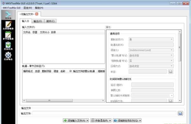Sort tracks by 名称 column header
The width and height of the screenshot is (191, 124).
point(63,71)
